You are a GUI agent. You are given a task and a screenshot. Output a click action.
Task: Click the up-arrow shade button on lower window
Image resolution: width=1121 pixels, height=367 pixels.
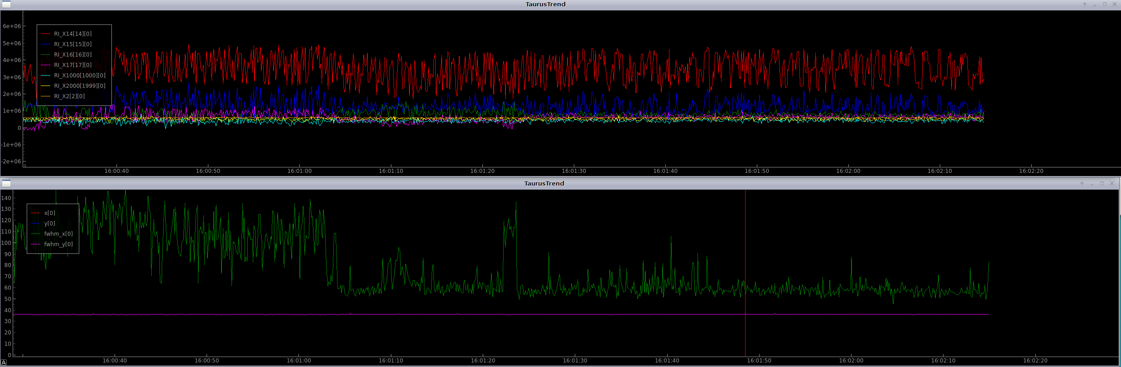pyautogui.click(x=1082, y=183)
